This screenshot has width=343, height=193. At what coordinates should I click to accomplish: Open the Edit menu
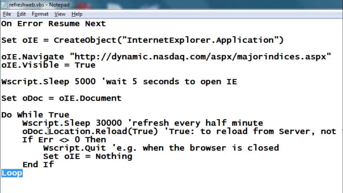[x=21, y=14]
